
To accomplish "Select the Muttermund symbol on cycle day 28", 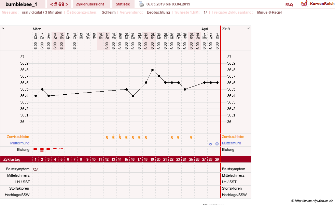I will pyautogui.click(x=210, y=144).
